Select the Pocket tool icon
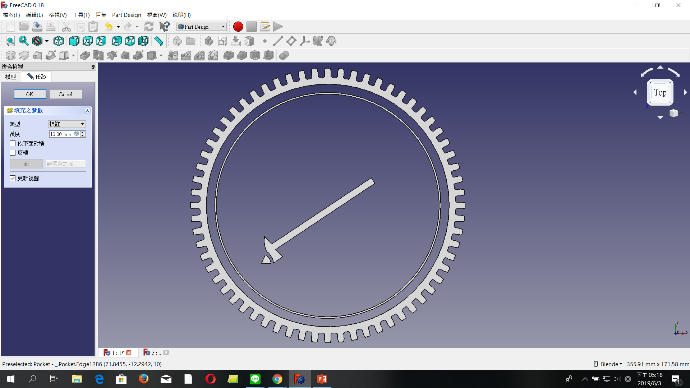 click(85, 55)
